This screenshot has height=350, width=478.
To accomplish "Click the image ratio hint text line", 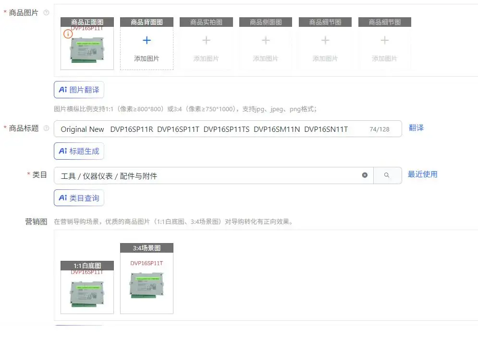I will [185, 109].
